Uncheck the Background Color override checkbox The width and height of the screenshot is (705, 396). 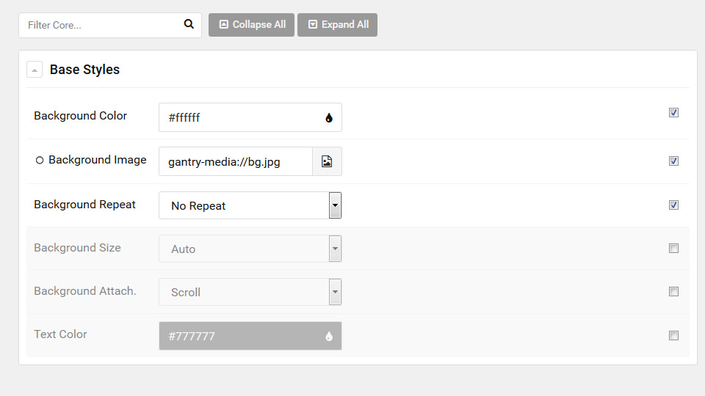tap(673, 113)
